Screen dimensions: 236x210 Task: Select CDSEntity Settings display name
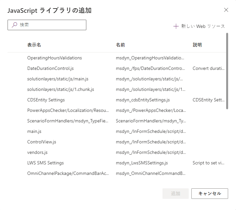[46, 100]
